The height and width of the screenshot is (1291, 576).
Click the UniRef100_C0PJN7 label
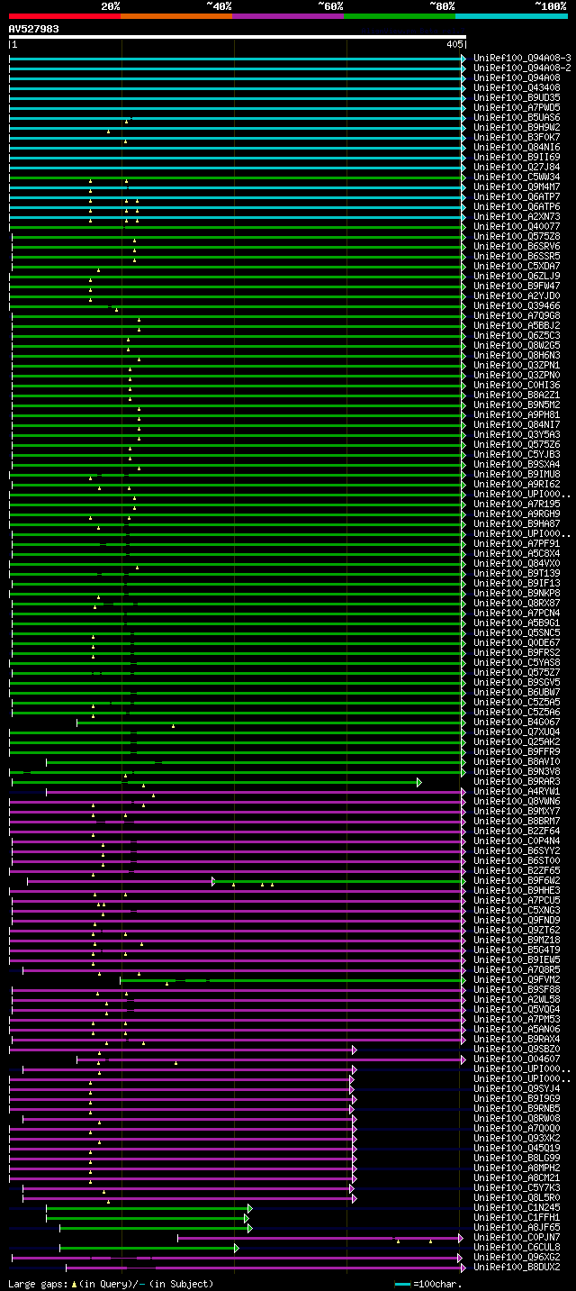click(517, 1237)
